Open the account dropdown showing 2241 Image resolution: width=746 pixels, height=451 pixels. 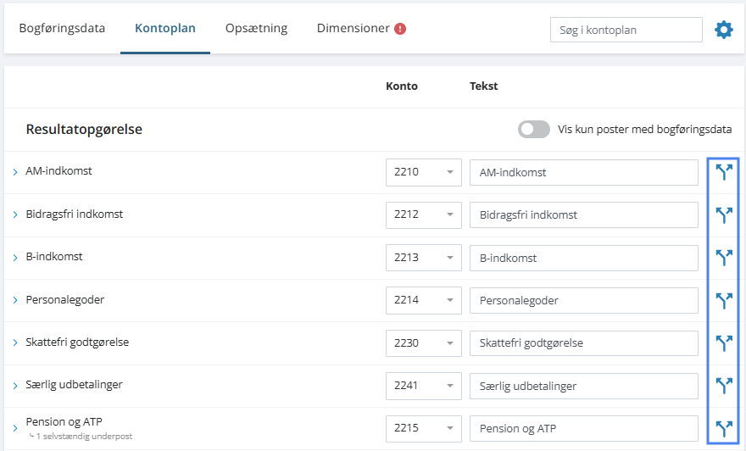click(x=423, y=386)
